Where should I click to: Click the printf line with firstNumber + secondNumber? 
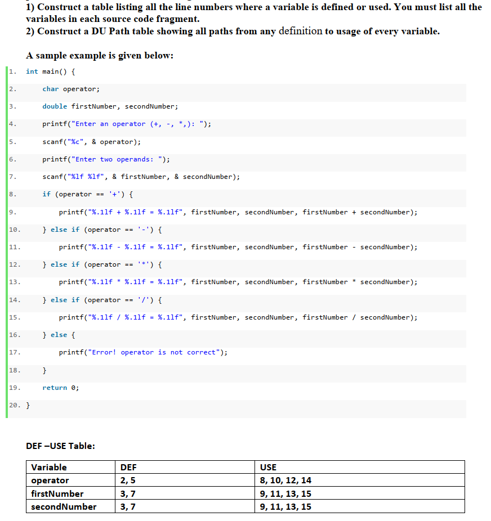(238, 212)
